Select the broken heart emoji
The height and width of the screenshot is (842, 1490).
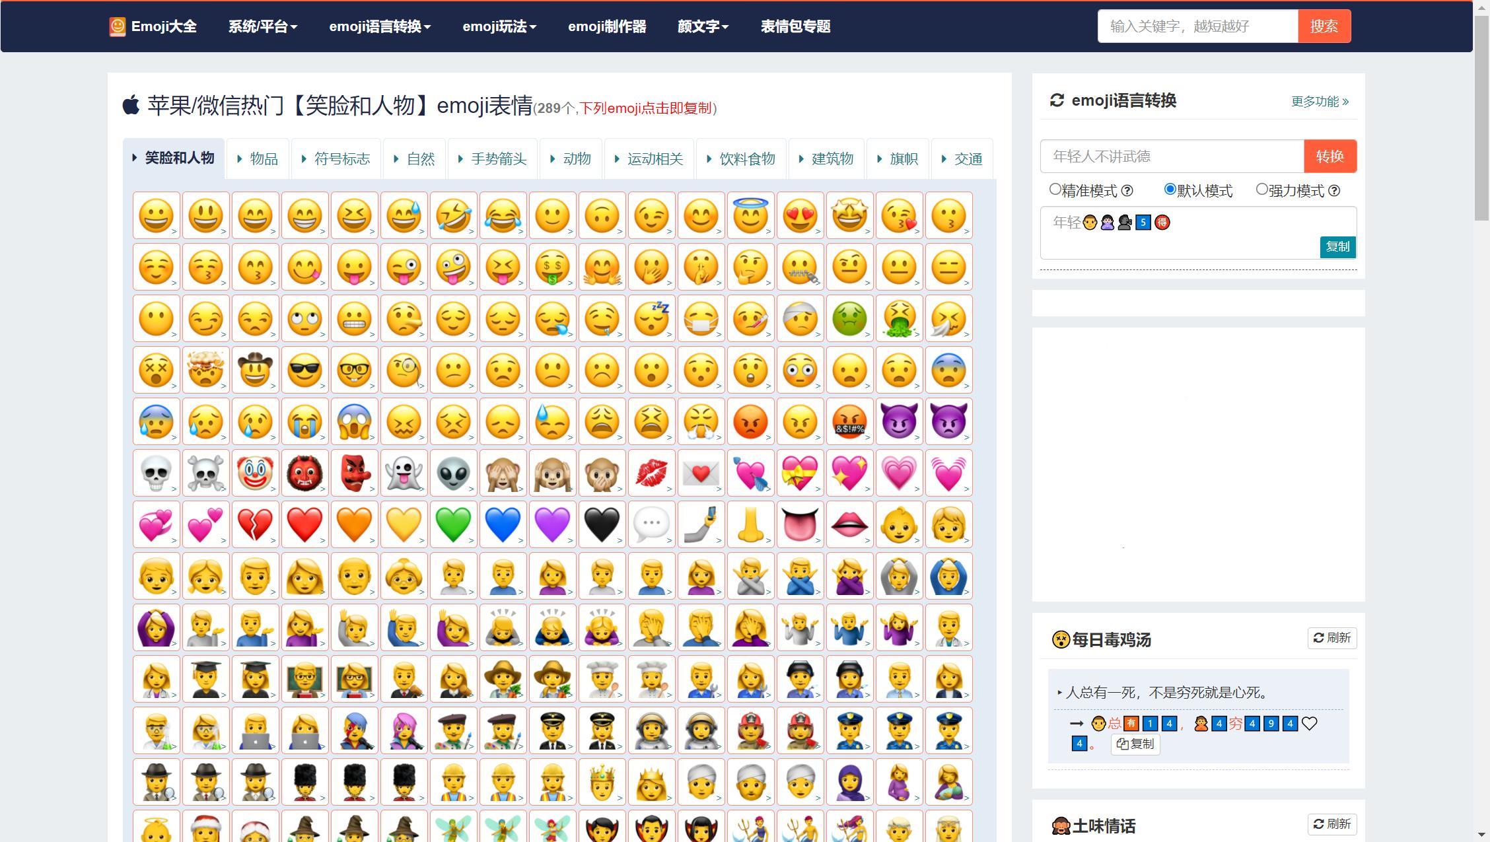255,524
